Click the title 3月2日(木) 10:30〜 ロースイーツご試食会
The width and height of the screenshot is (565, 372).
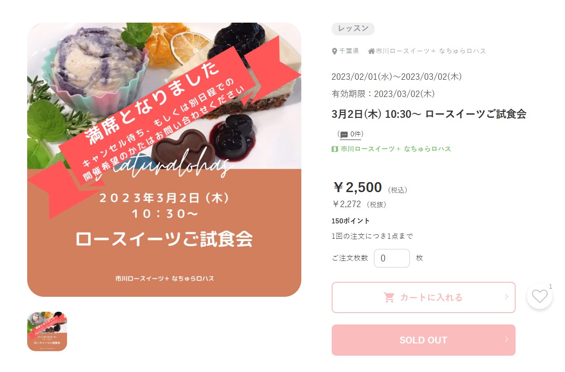pyautogui.click(x=429, y=114)
